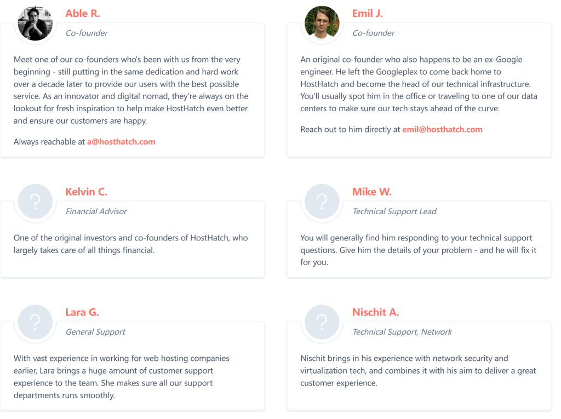Click the Technical Support Lead role label

[394, 211]
